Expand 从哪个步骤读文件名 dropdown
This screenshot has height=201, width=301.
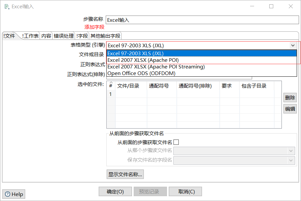(291, 151)
